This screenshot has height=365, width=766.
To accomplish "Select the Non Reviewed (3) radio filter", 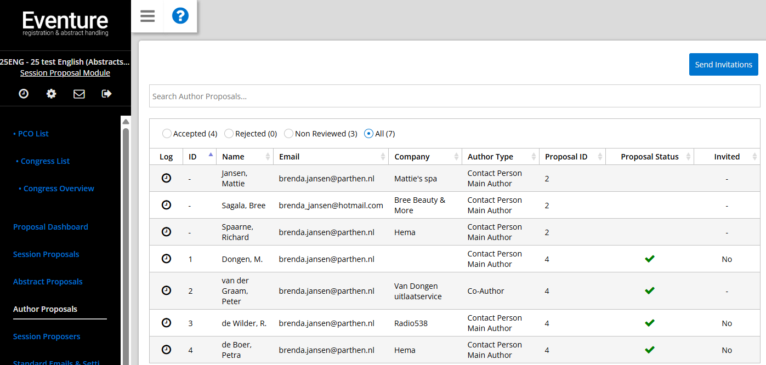I will pos(288,134).
